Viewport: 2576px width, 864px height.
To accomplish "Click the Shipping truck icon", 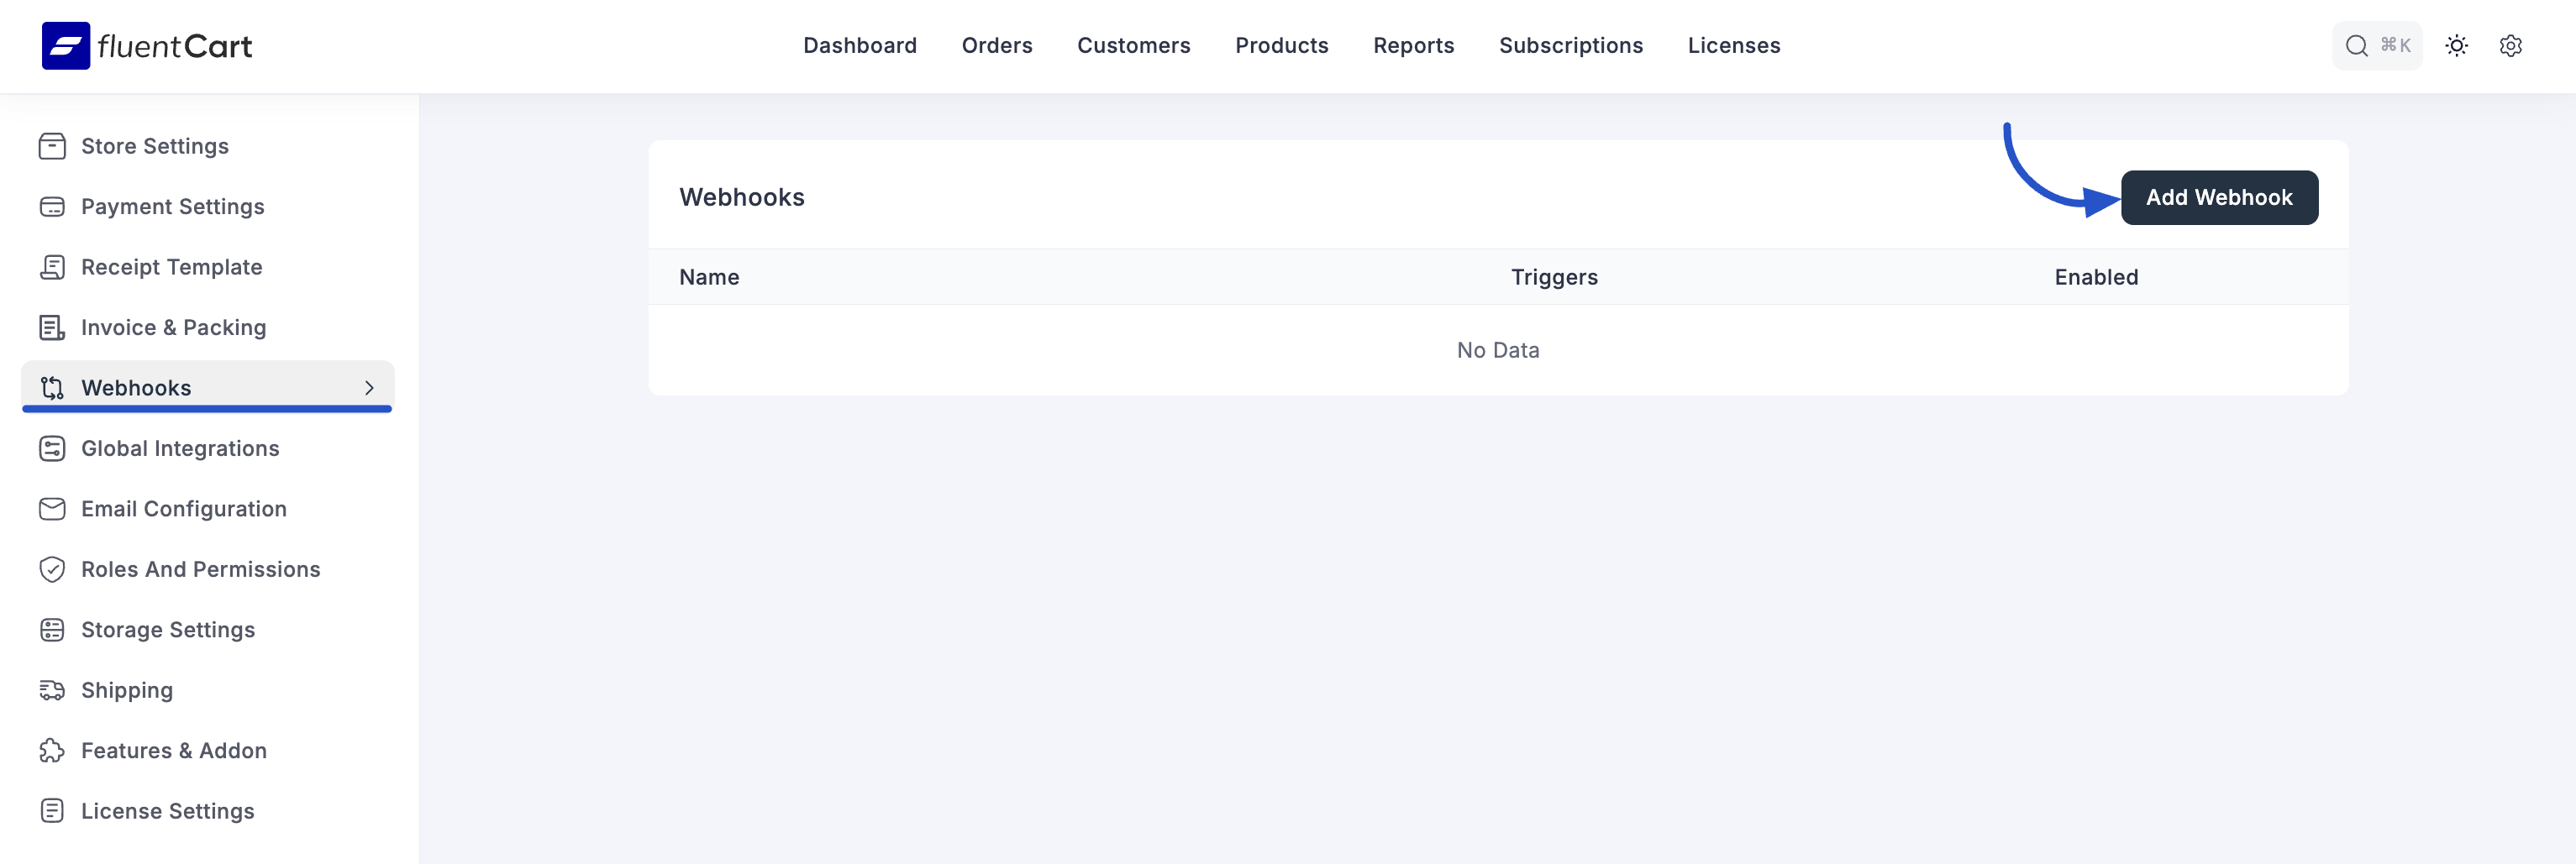I will (x=52, y=690).
